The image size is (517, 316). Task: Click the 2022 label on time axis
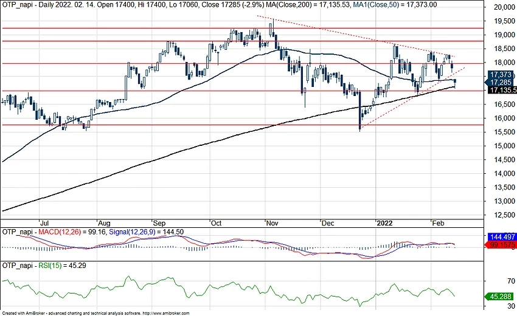[x=384, y=223]
